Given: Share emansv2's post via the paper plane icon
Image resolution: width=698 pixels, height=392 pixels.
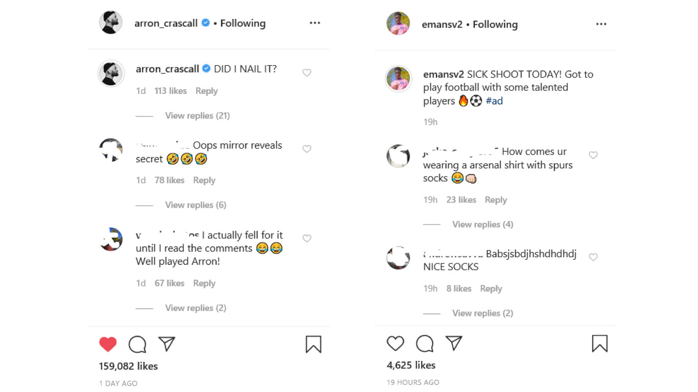Looking at the screenshot, I should 454,342.
